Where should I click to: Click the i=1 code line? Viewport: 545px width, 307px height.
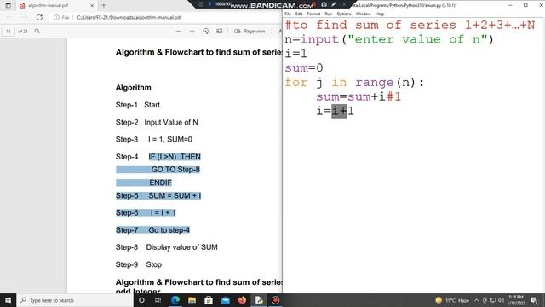(x=296, y=54)
